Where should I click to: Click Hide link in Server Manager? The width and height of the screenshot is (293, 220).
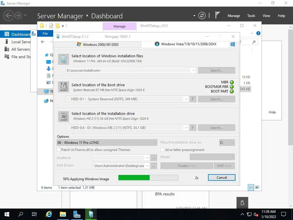coord(272,112)
